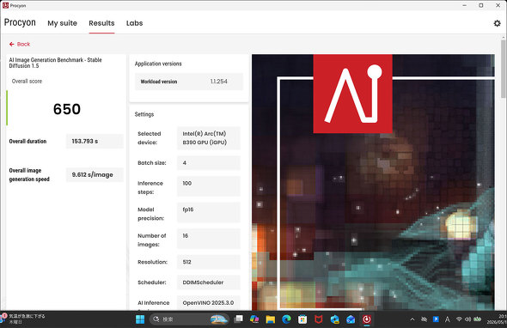Open McAfee from the taskbar
Screen dimensions: 507x328
pyautogui.click(x=319, y=319)
